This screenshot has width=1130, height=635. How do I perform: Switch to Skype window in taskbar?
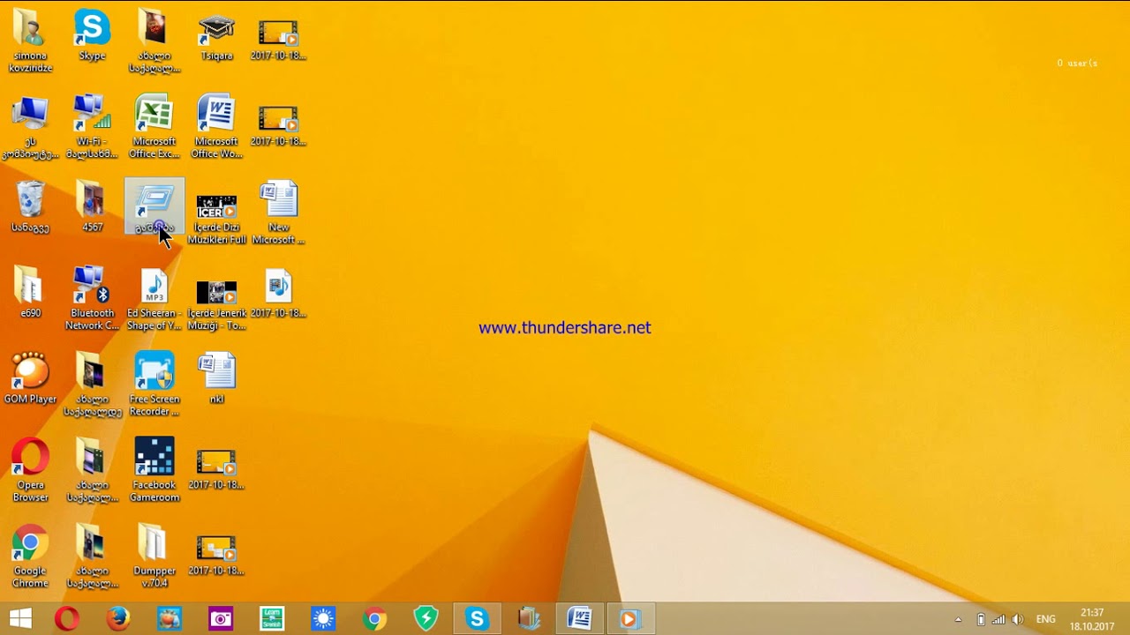tap(478, 619)
